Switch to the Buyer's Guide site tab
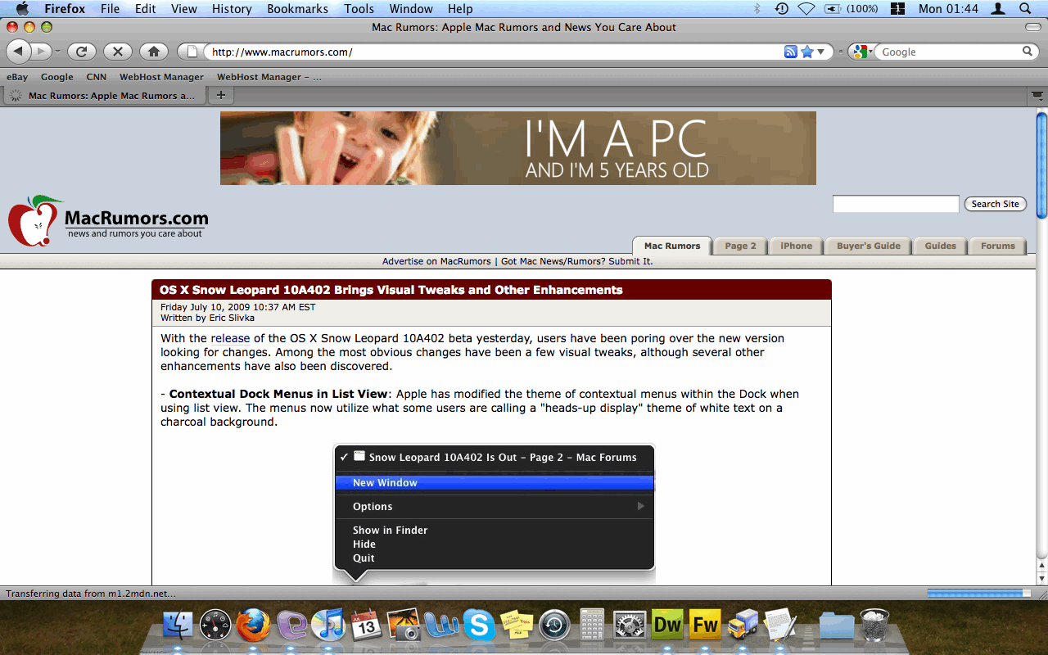The height and width of the screenshot is (655, 1048). coord(868,246)
